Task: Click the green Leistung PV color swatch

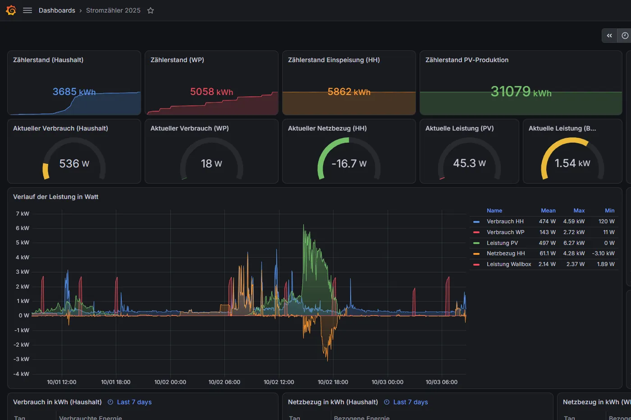Action: (x=476, y=243)
